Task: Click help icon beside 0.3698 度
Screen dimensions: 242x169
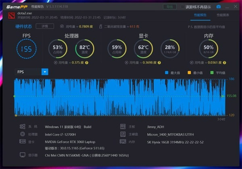Action: (x=159, y=63)
